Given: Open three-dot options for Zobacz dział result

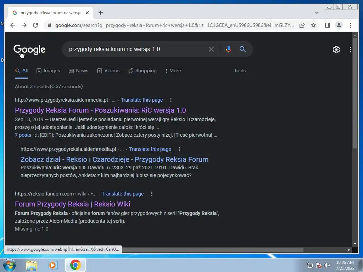Looking at the screenshot, I should click(179, 149).
